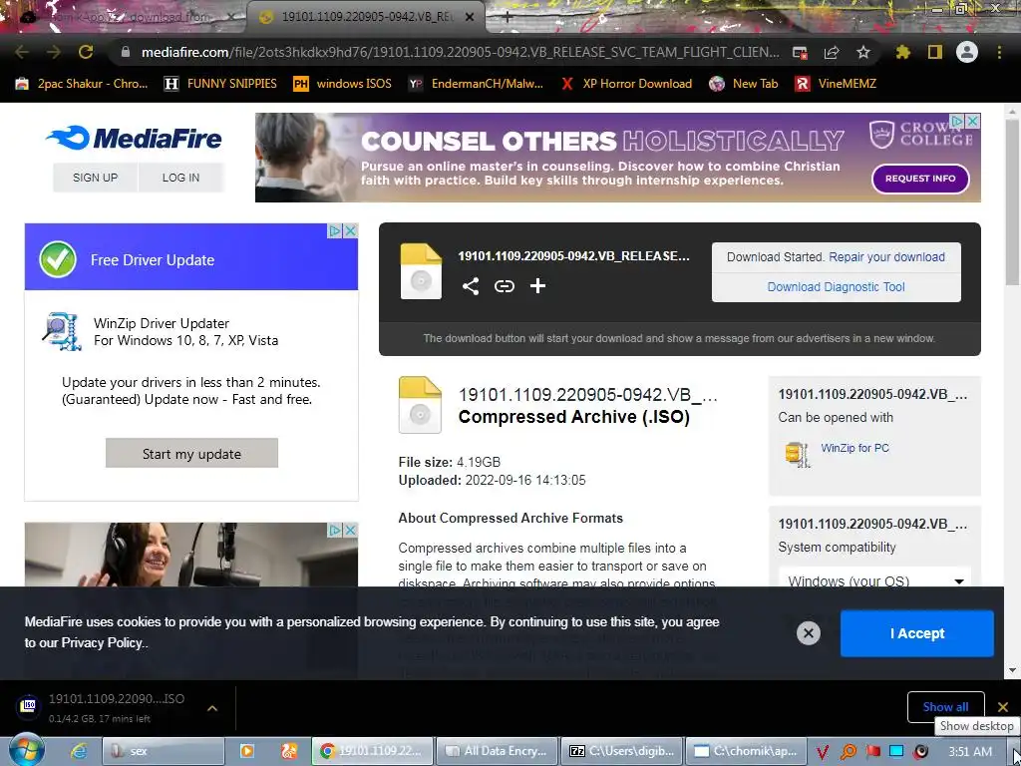Share the file using the share icon
1021x766 pixels.
pos(471,285)
